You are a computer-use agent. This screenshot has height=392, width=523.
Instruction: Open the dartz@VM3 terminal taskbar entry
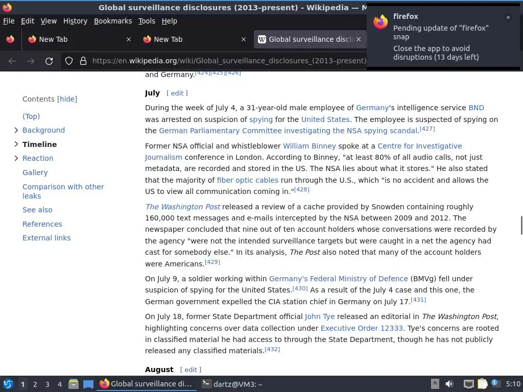233,384
